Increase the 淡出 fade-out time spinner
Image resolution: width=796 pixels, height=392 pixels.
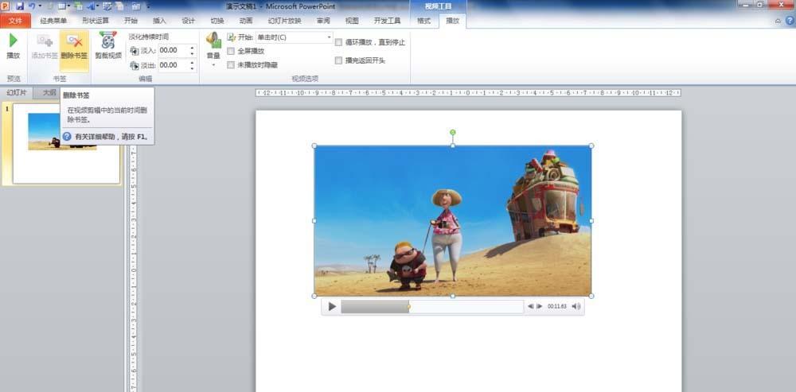[x=192, y=62]
